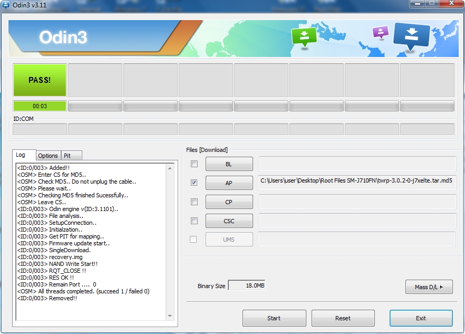Image resolution: width=465 pixels, height=334 pixels.
Task: Click the greyed-out UMS button
Action: [x=229, y=240]
